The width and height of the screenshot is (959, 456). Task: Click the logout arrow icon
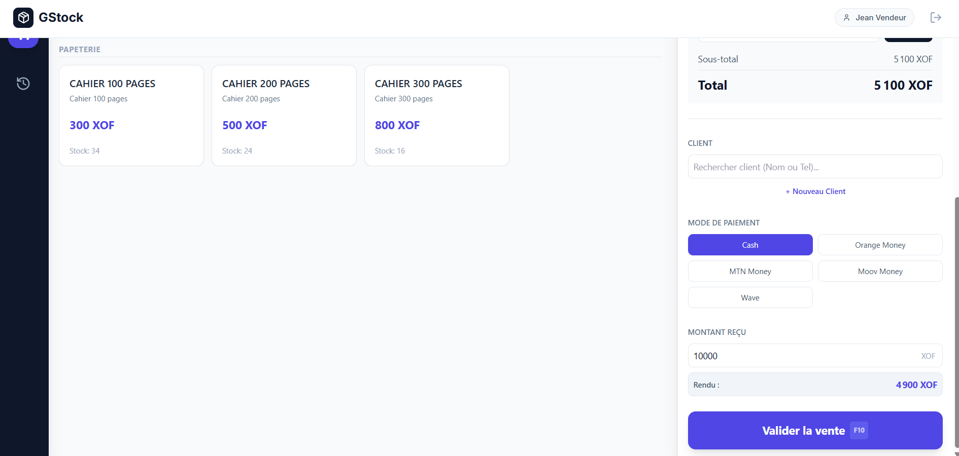936,18
